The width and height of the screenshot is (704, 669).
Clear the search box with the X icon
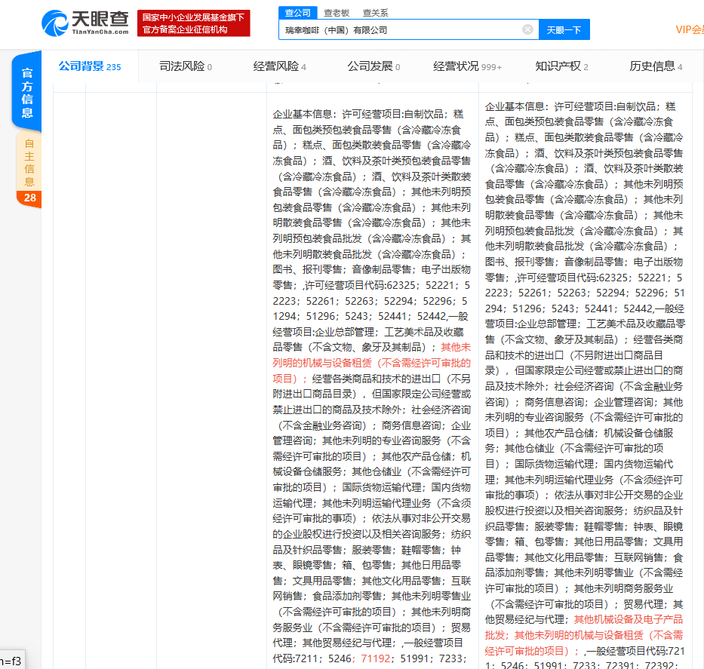coord(527,30)
